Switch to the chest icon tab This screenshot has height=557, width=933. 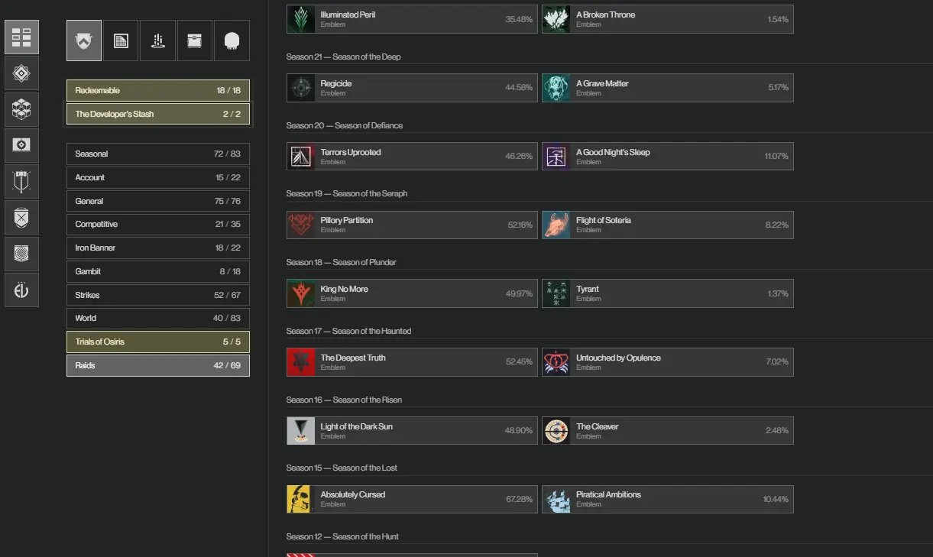195,40
